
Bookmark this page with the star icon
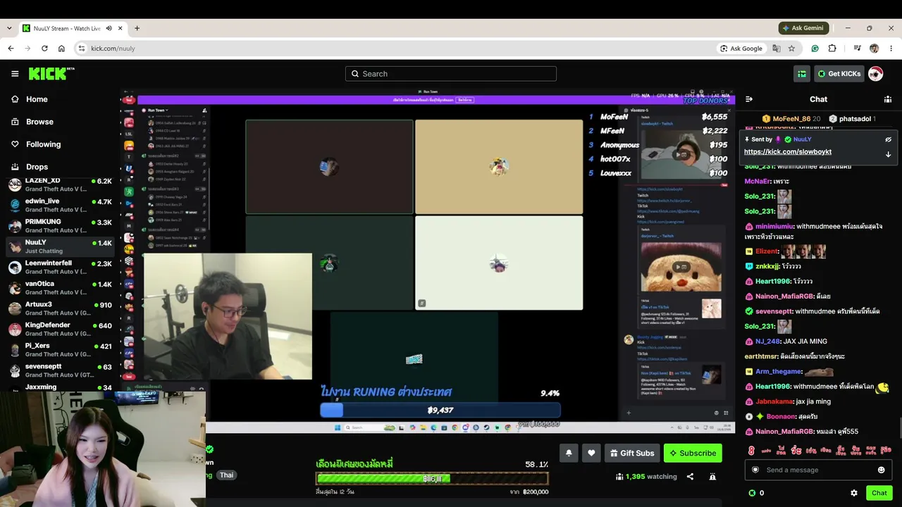[791, 49]
